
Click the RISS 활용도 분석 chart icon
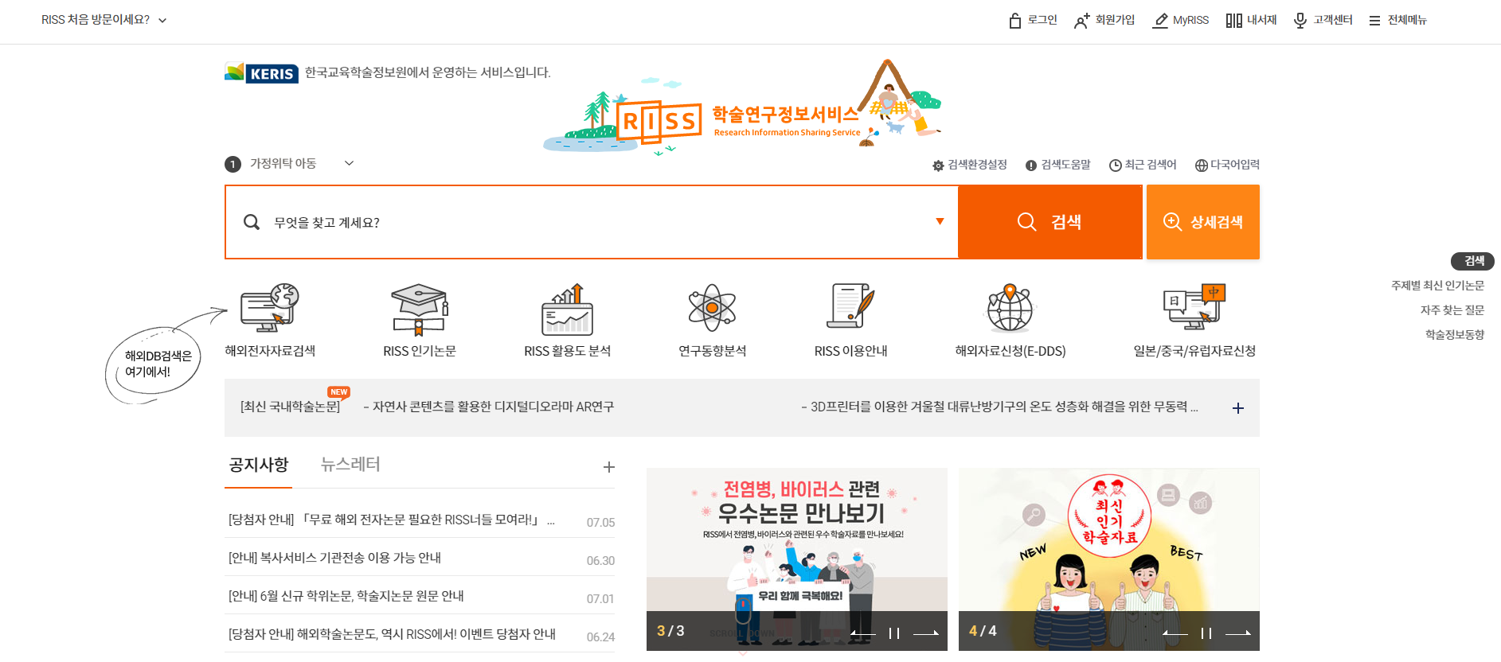[x=568, y=310]
